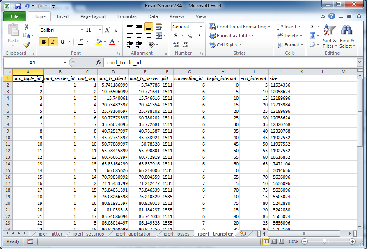Open the Number Format General dropdown
Image resolution: width=367 pixels, height=250 pixels.
click(201, 27)
